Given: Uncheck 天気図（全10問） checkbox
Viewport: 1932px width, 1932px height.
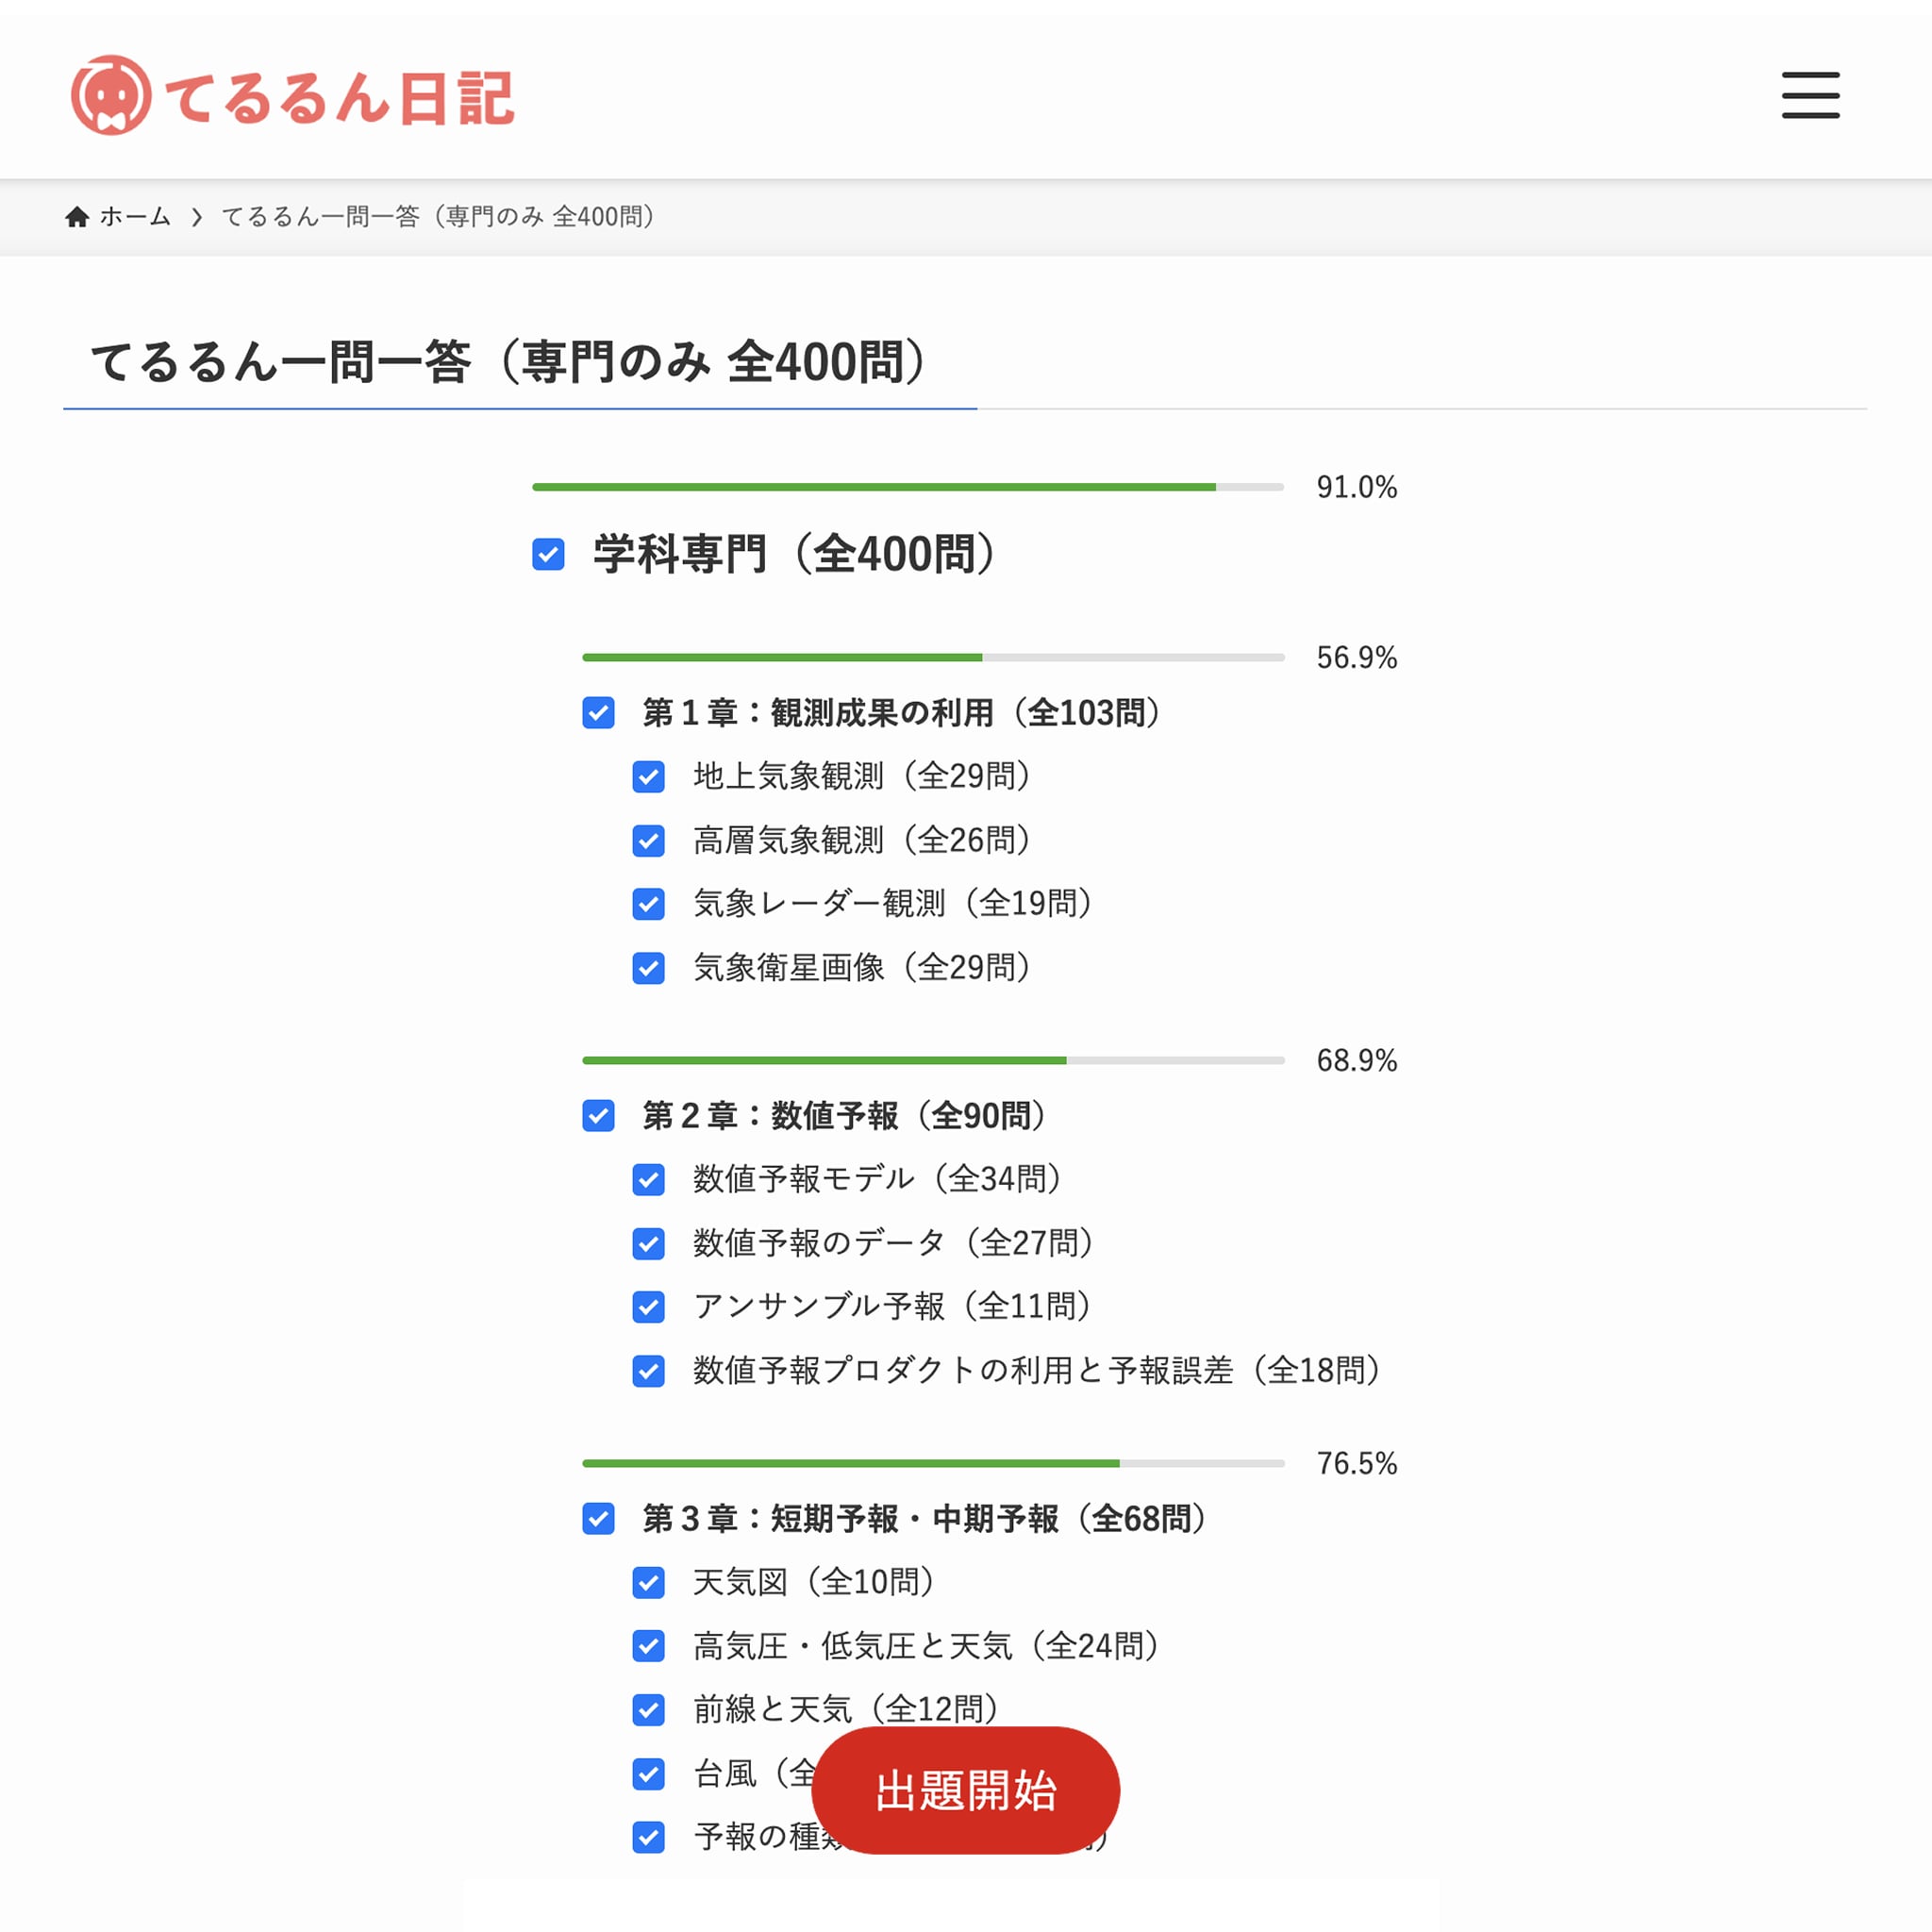Looking at the screenshot, I should click(x=648, y=1582).
